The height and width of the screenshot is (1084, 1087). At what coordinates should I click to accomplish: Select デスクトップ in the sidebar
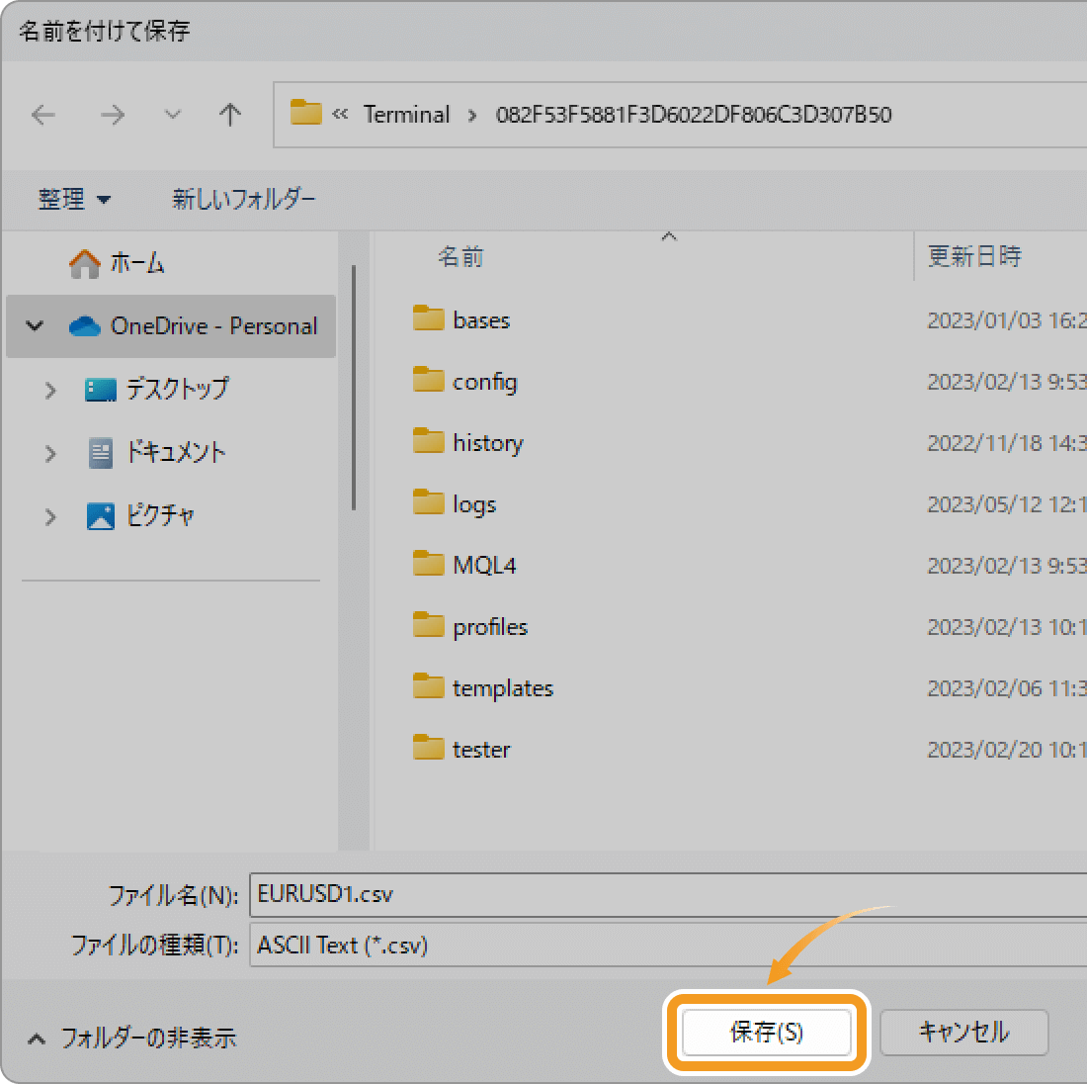coord(178,389)
